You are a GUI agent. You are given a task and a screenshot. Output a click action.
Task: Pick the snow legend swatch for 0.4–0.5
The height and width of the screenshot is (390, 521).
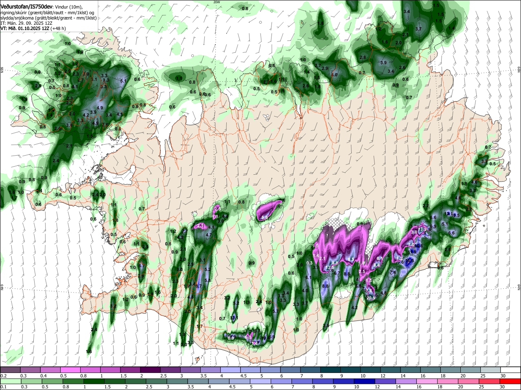point(50,370)
